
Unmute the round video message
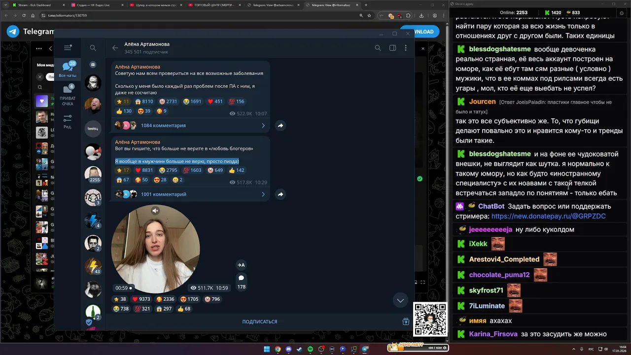coord(155,211)
